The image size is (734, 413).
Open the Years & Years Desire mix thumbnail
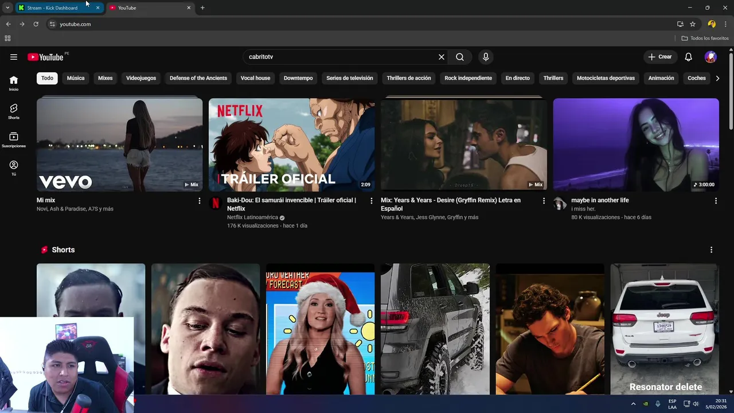pos(463,145)
